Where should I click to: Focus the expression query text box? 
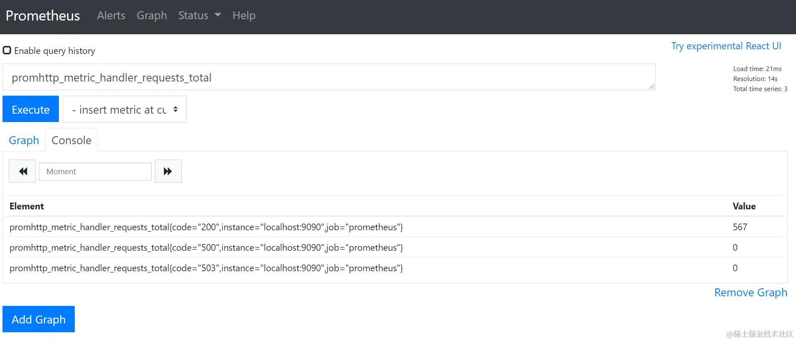pyautogui.click(x=329, y=77)
